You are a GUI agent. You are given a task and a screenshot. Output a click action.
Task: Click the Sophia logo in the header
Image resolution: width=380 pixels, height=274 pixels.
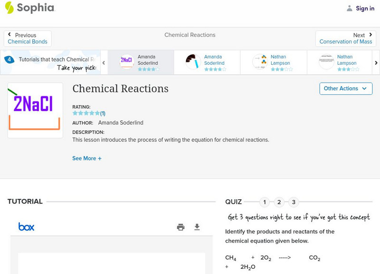(x=29, y=8)
